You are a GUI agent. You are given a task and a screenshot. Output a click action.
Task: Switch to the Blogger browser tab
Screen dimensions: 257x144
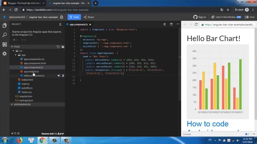click(x=24, y=3)
